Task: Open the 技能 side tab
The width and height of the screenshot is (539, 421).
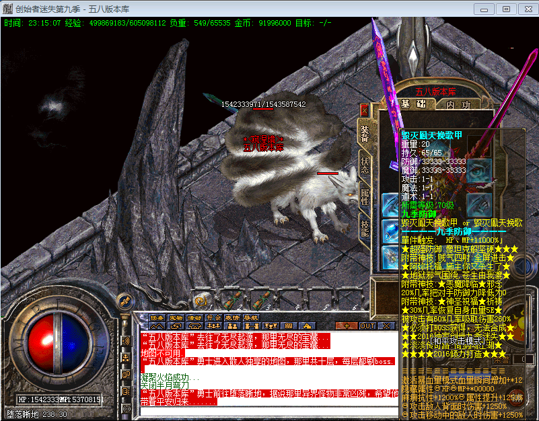Action: click(364, 229)
